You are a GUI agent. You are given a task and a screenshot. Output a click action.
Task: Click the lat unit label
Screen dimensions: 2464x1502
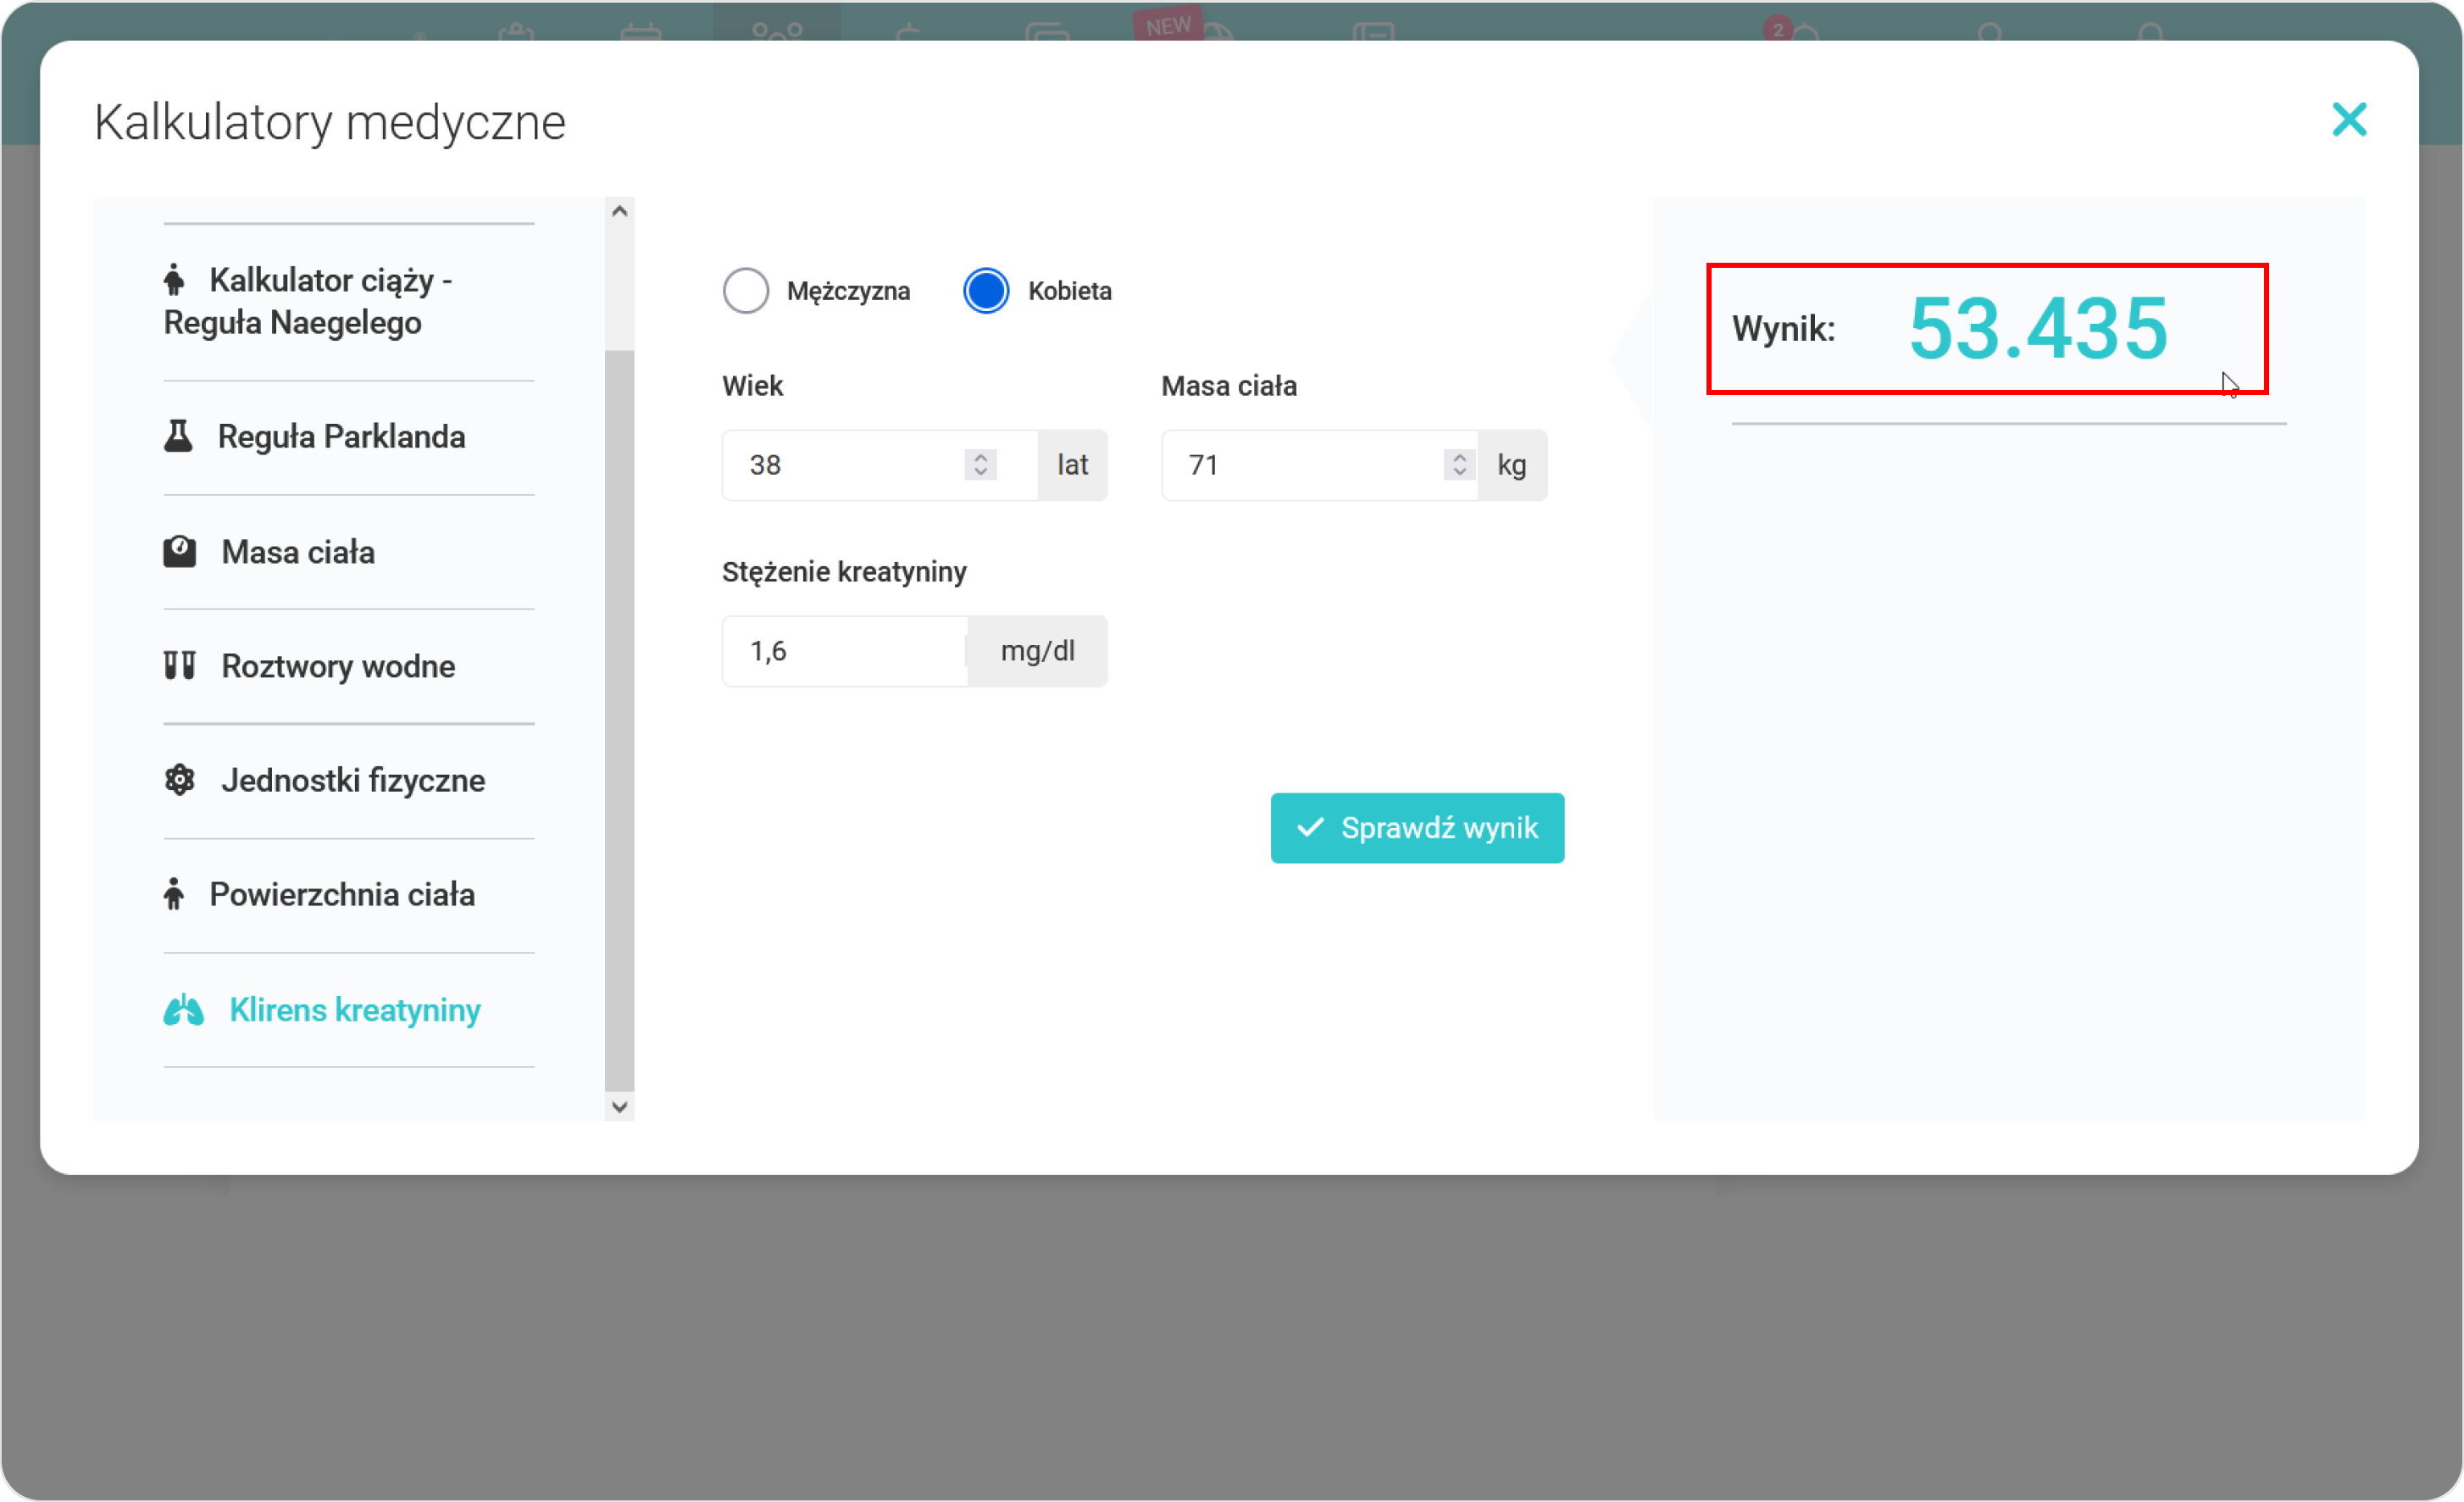(x=1072, y=465)
